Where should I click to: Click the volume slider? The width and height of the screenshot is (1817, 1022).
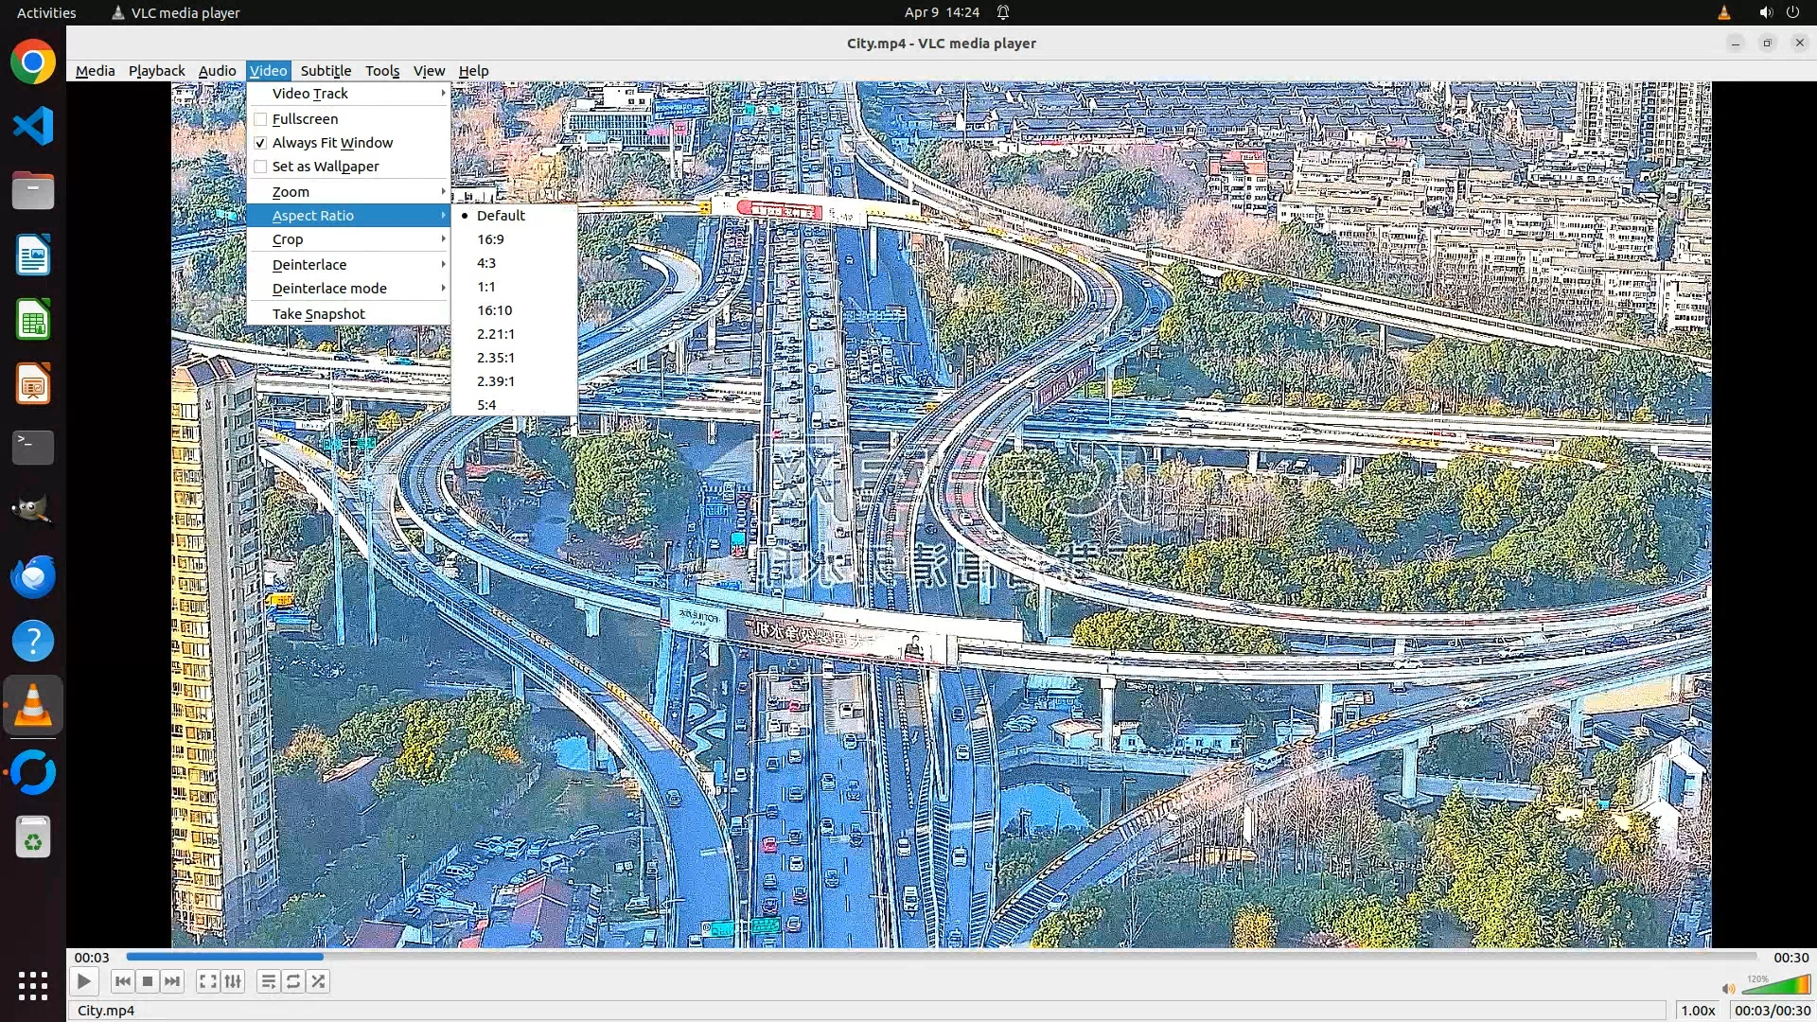[1774, 987]
